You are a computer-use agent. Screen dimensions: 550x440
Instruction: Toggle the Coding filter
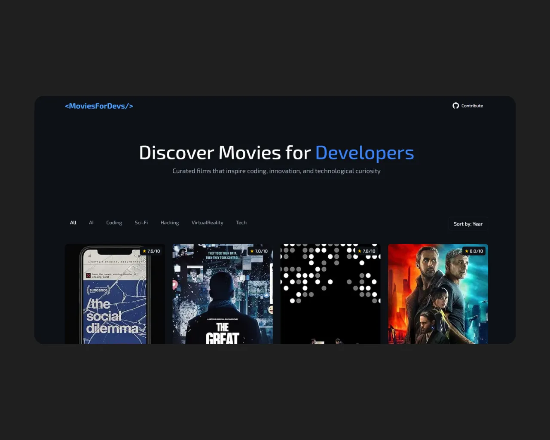114,223
